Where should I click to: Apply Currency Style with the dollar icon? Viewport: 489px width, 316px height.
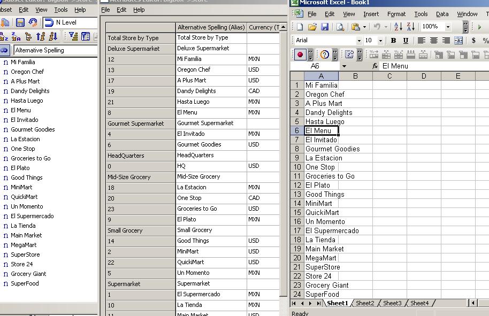(473, 41)
